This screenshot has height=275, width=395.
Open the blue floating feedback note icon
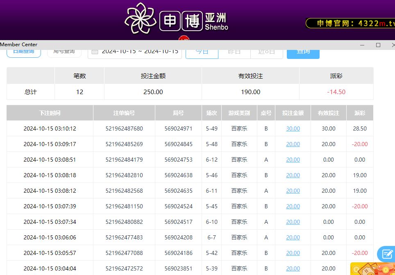click(386, 254)
